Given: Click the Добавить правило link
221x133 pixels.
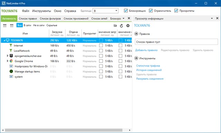Looking at the screenshot, I should (146, 50).
